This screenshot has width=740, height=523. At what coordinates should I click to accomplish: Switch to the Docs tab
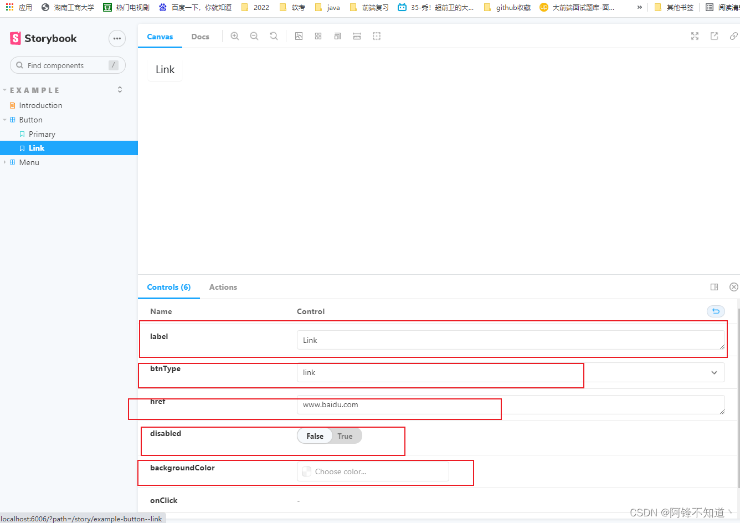click(x=200, y=37)
